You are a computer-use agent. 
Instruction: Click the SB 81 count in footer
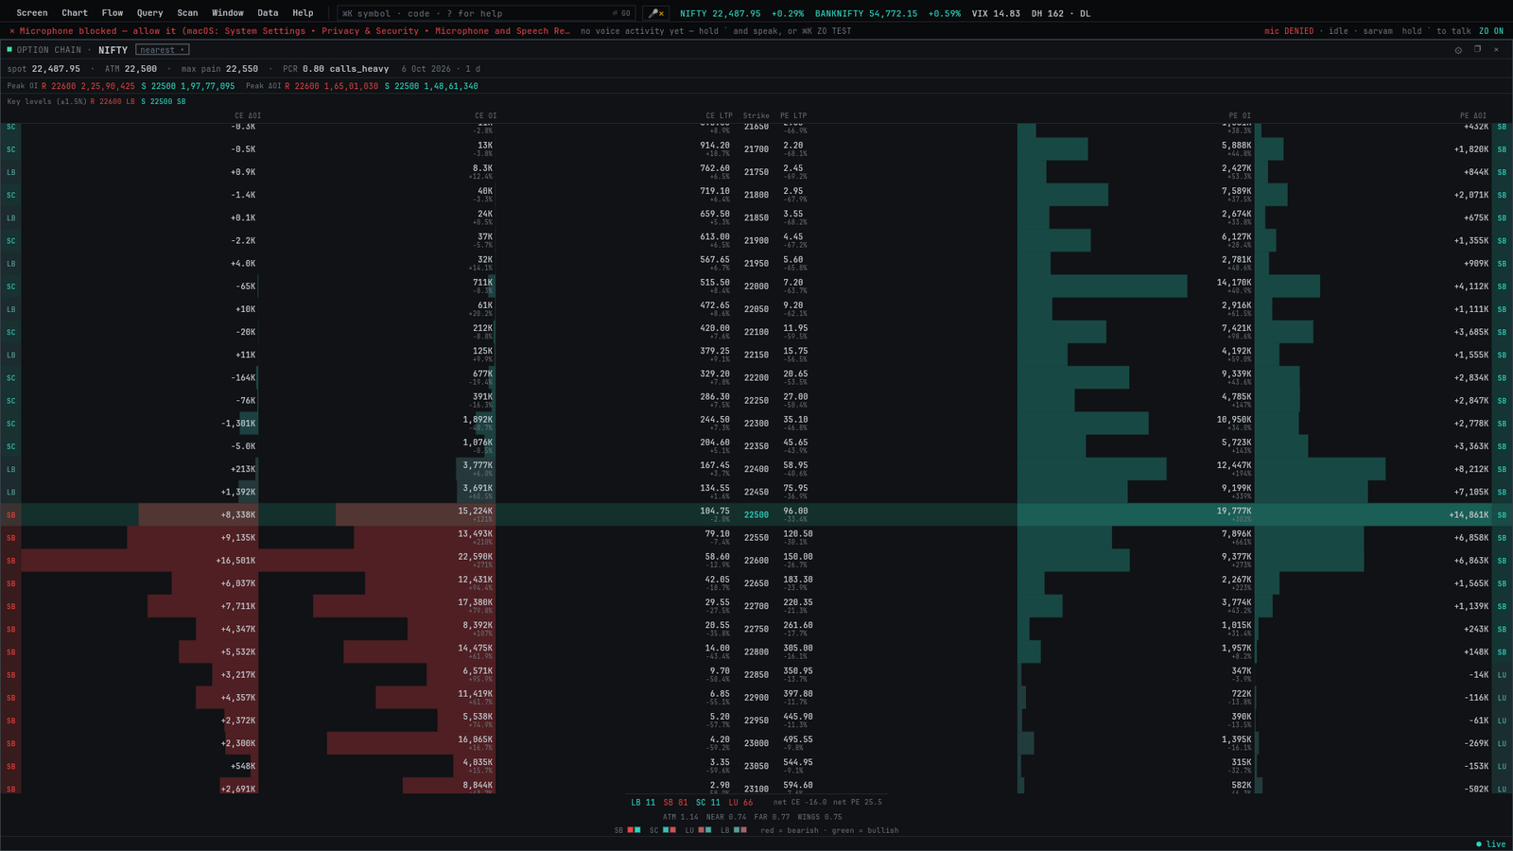675,803
